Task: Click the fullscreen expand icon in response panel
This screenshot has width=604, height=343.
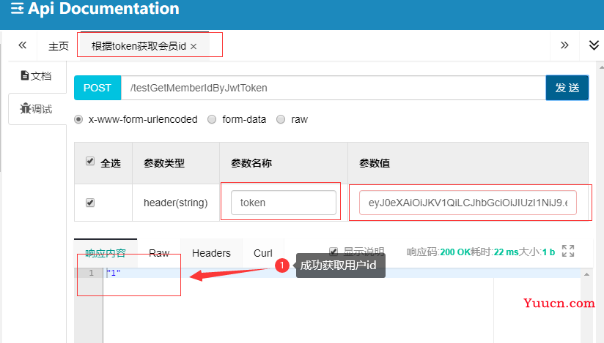Action: 568,251
